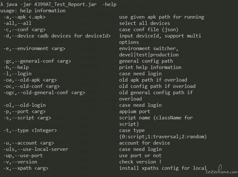The width and height of the screenshot is (238, 177).
Task: Select the -s,--script <arg> option
Action: point(27,118)
